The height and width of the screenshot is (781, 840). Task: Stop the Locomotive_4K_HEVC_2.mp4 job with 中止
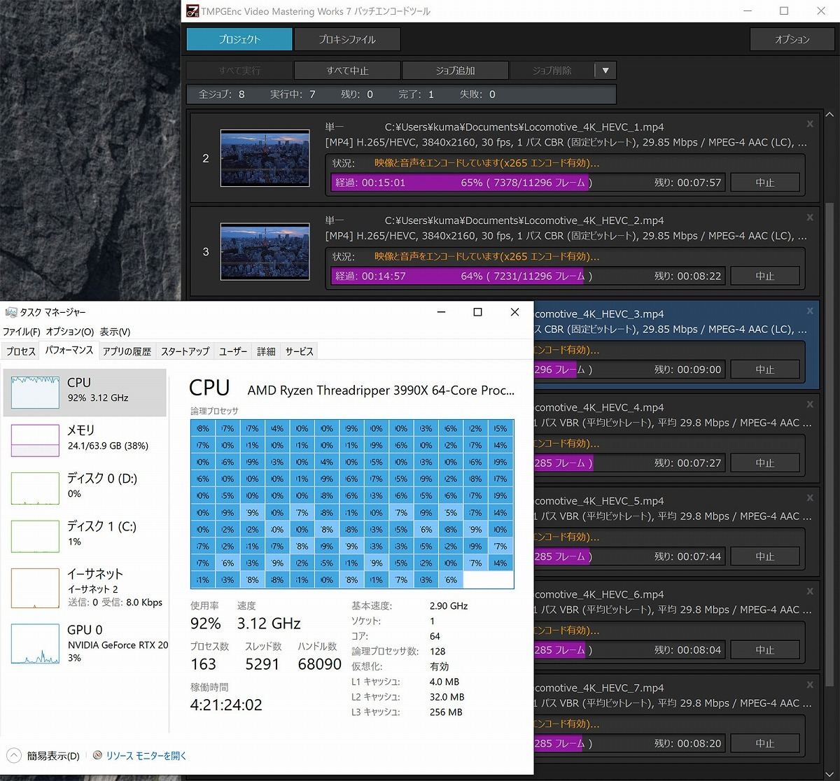pyautogui.click(x=764, y=276)
